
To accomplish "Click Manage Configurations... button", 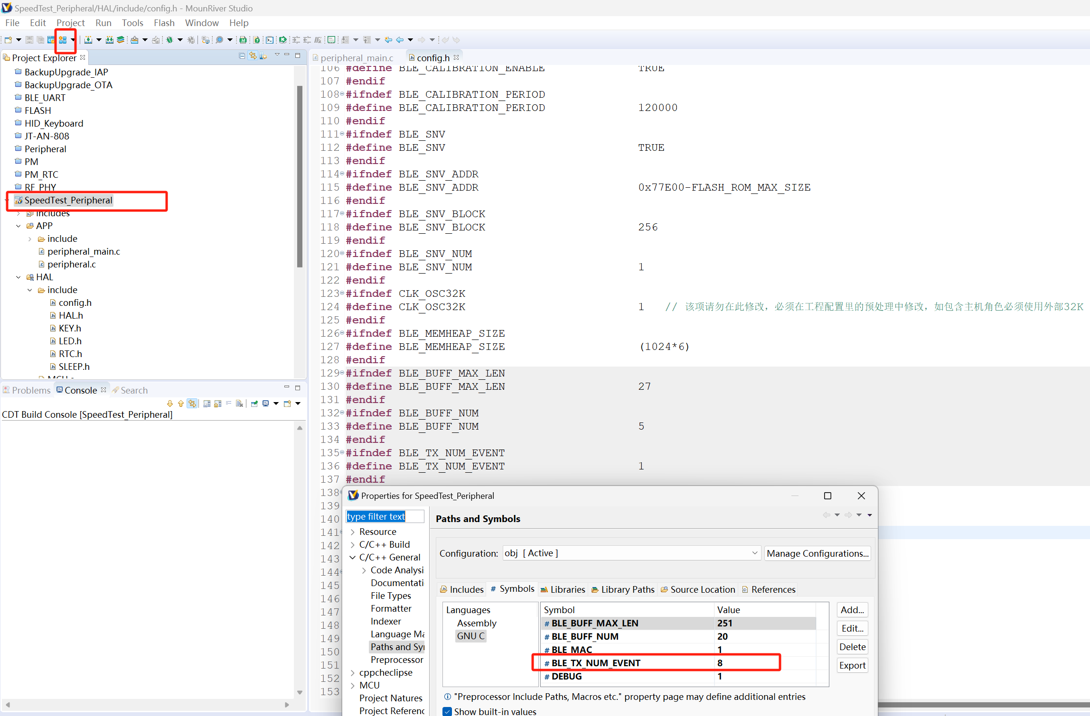I will click(x=817, y=553).
